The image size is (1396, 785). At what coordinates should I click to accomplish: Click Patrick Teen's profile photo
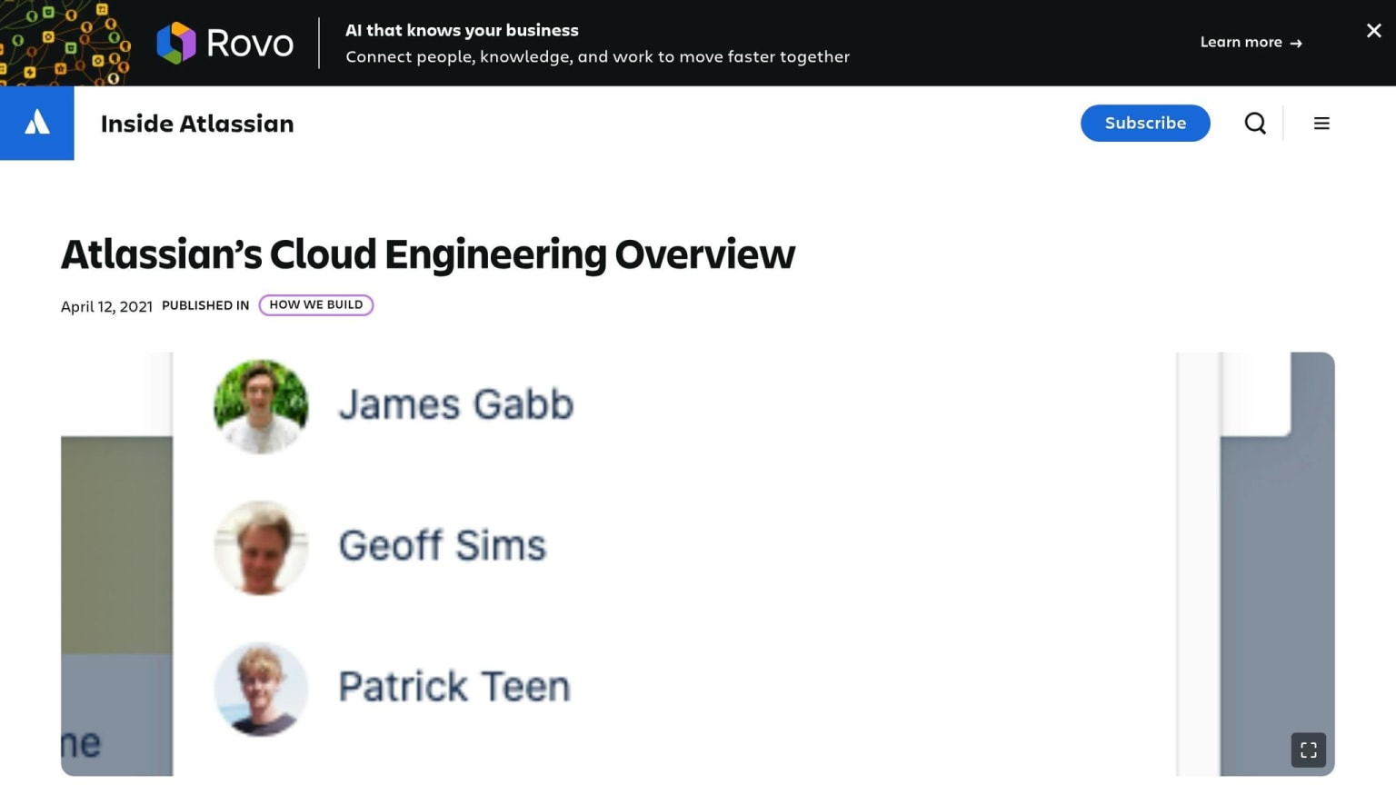pos(261,689)
